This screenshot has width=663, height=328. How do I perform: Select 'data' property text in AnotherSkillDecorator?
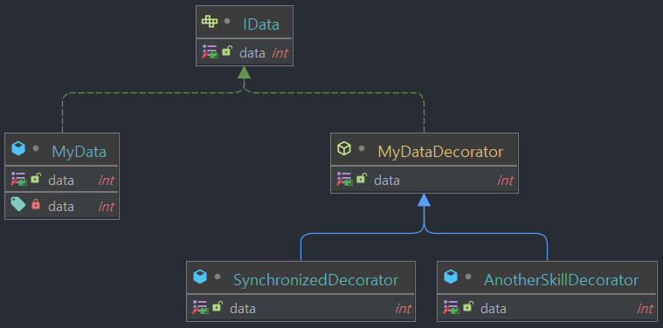pos(494,309)
